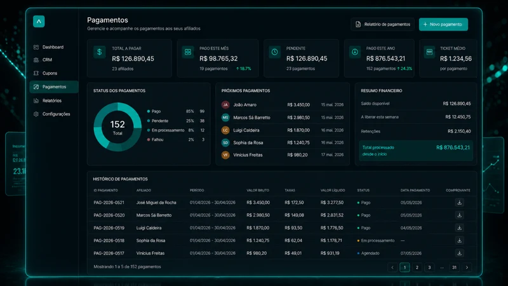Click A liberar esta semana row
508x286 pixels.
tap(416, 117)
